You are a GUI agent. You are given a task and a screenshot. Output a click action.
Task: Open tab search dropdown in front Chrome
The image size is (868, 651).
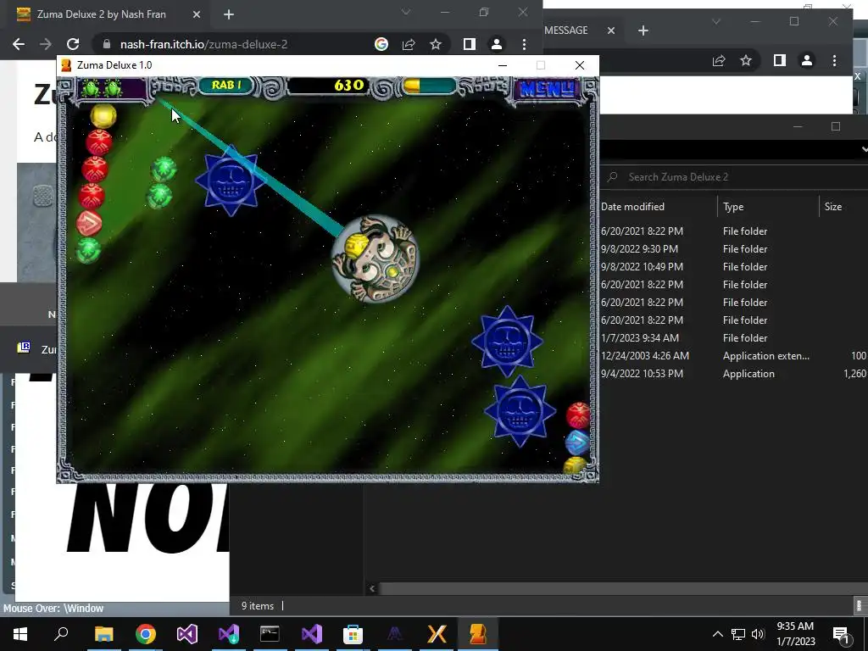tap(406, 12)
